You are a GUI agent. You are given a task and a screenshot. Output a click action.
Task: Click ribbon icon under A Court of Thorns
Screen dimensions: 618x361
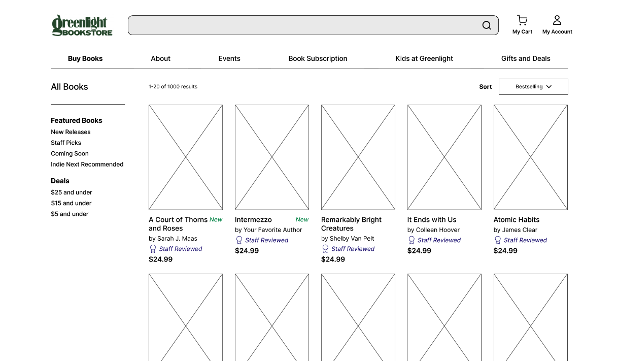point(153,249)
